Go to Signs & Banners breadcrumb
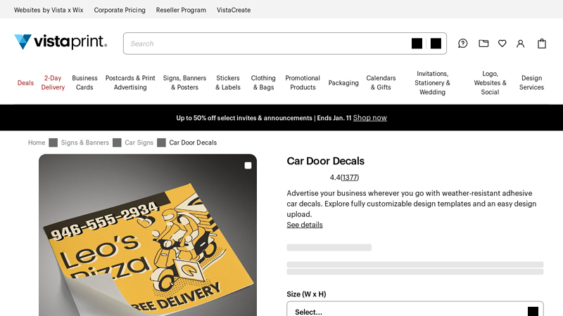563x316 pixels. 84,143
